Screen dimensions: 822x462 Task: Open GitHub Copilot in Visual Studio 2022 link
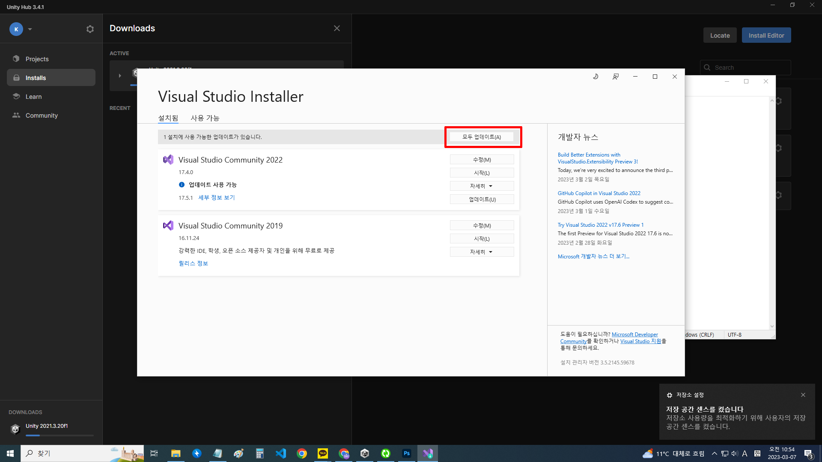pyautogui.click(x=599, y=193)
